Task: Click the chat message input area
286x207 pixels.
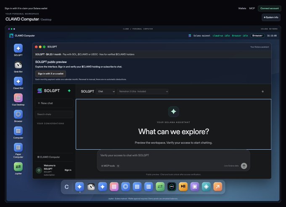Action: pyautogui.click(x=173, y=156)
